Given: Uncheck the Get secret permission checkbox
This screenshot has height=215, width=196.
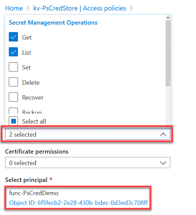Looking at the screenshot, I should [x=13, y=37].
